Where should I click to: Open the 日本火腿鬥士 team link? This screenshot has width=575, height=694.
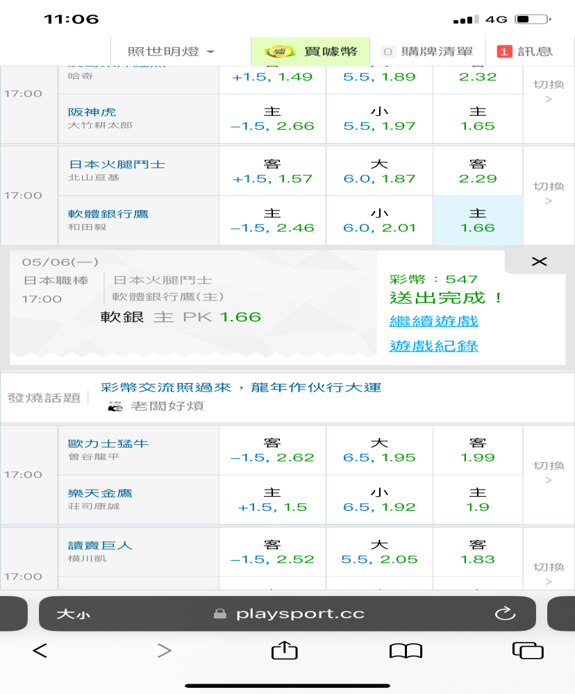point(117,164)
